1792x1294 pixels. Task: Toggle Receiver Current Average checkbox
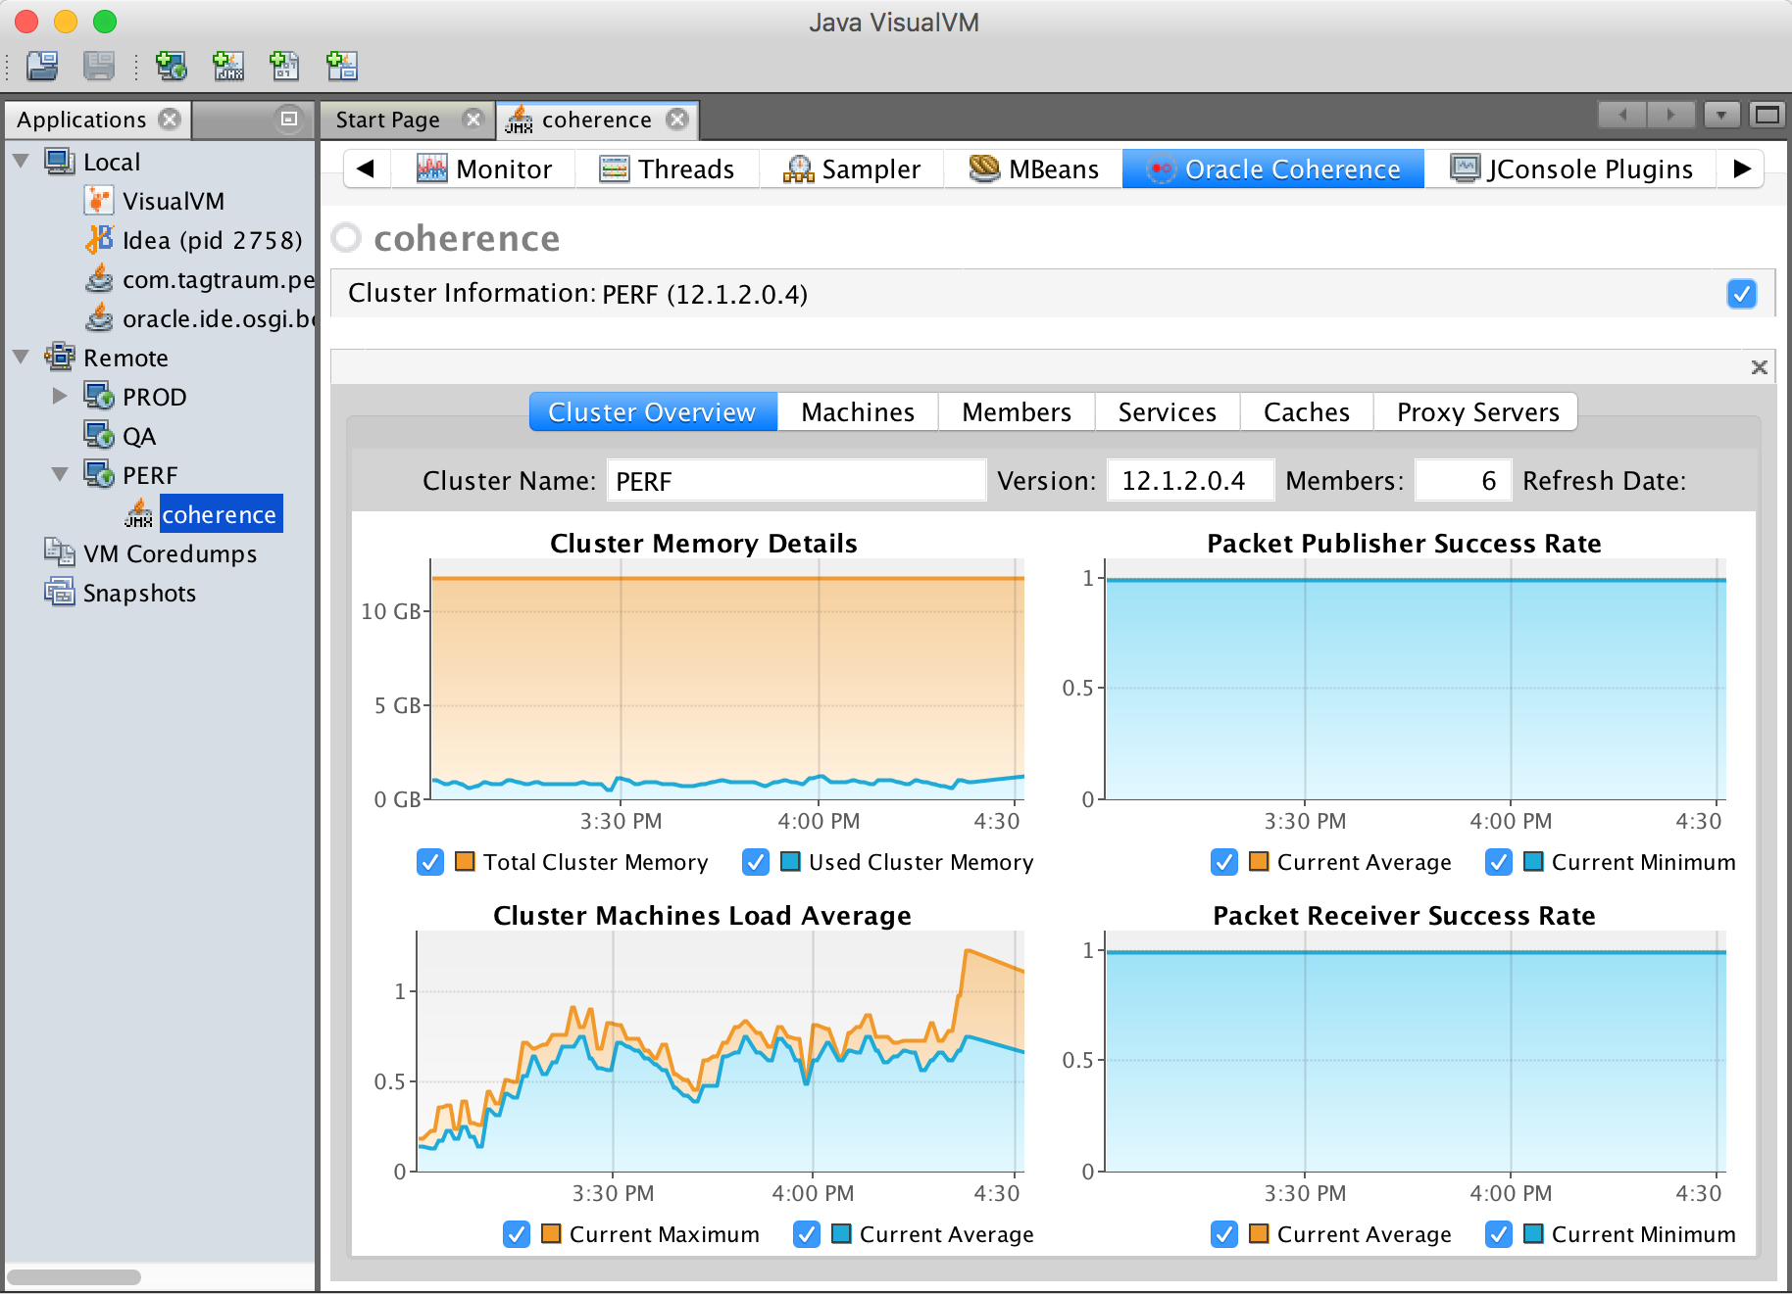coord(1224,1234)
